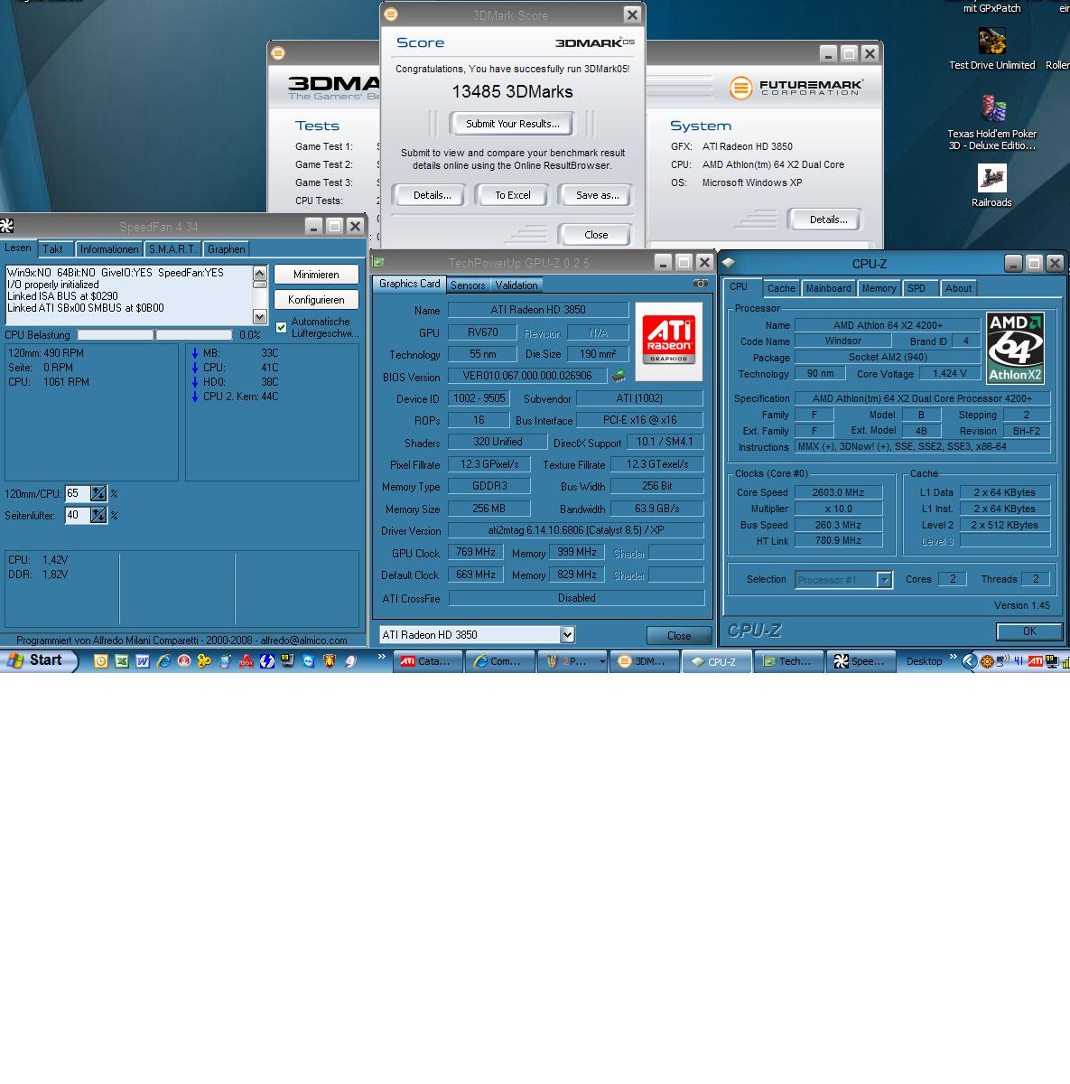Viewport: 1070px width, 1084px height.
Task: Export results with To Excel button
Action: pyautogui.click(x=513, y=195)
